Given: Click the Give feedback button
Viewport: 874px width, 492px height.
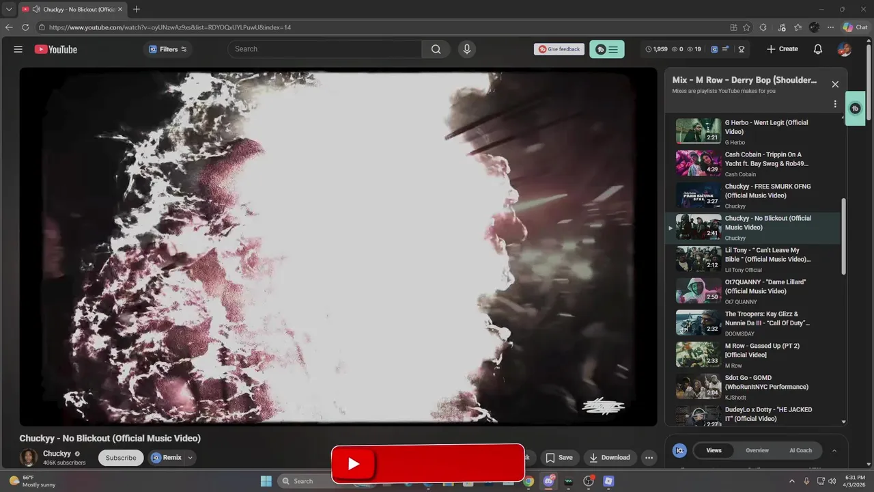Looking at the screenshot, I should point(559,49).
